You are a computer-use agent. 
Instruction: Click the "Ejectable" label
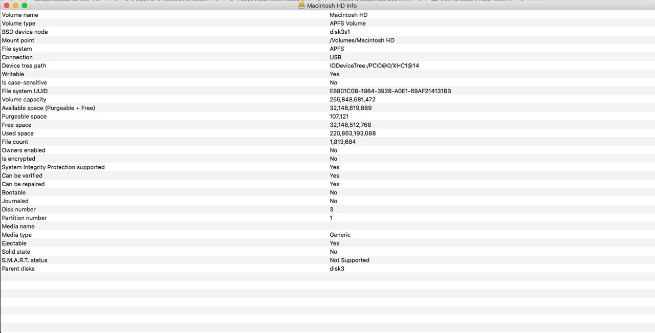point(14,243)
